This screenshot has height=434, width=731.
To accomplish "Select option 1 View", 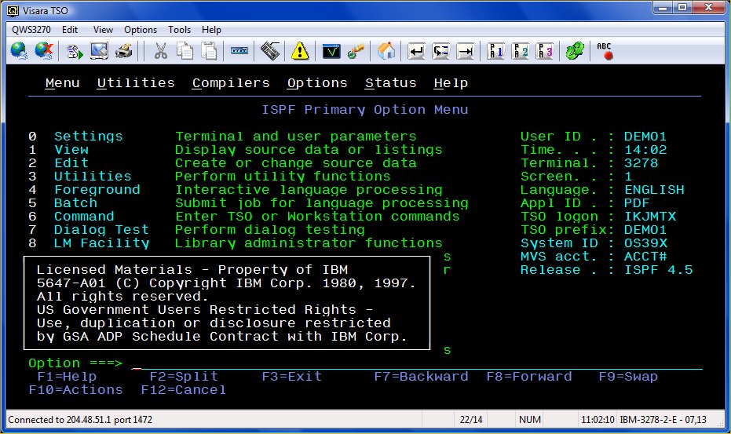I will 71,150.
